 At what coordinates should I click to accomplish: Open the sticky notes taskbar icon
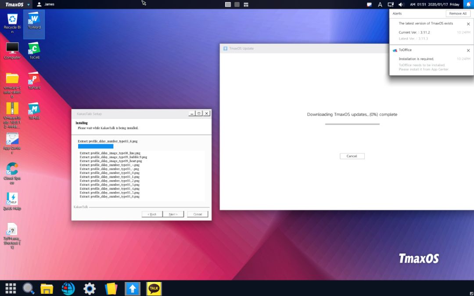111,288
